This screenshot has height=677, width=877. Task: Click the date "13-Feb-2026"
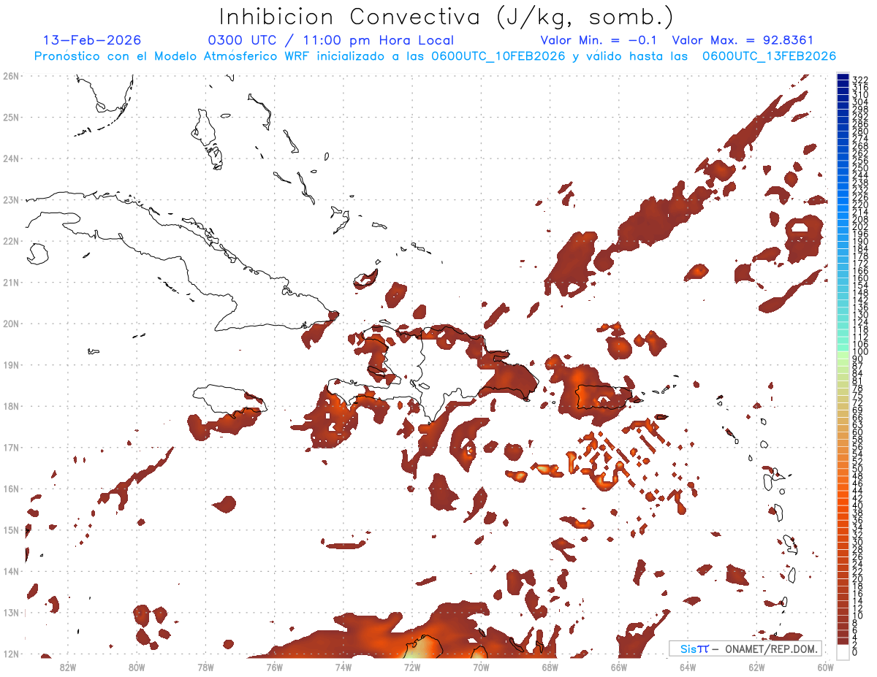[92, 41]
